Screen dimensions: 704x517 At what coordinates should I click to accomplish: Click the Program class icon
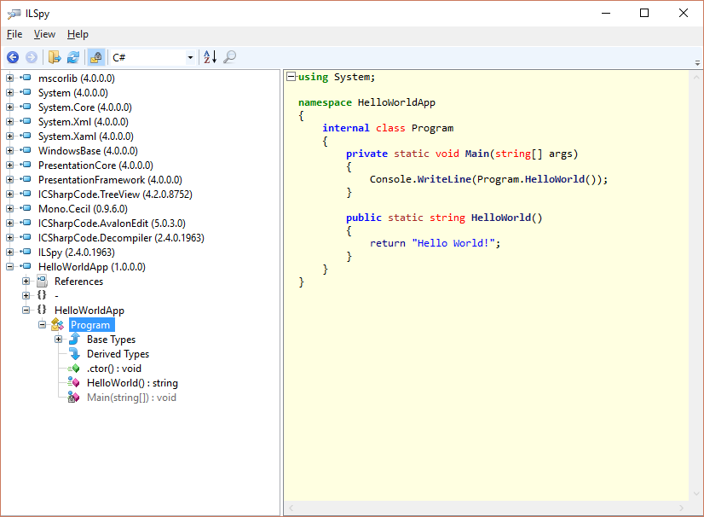point(57,324)
